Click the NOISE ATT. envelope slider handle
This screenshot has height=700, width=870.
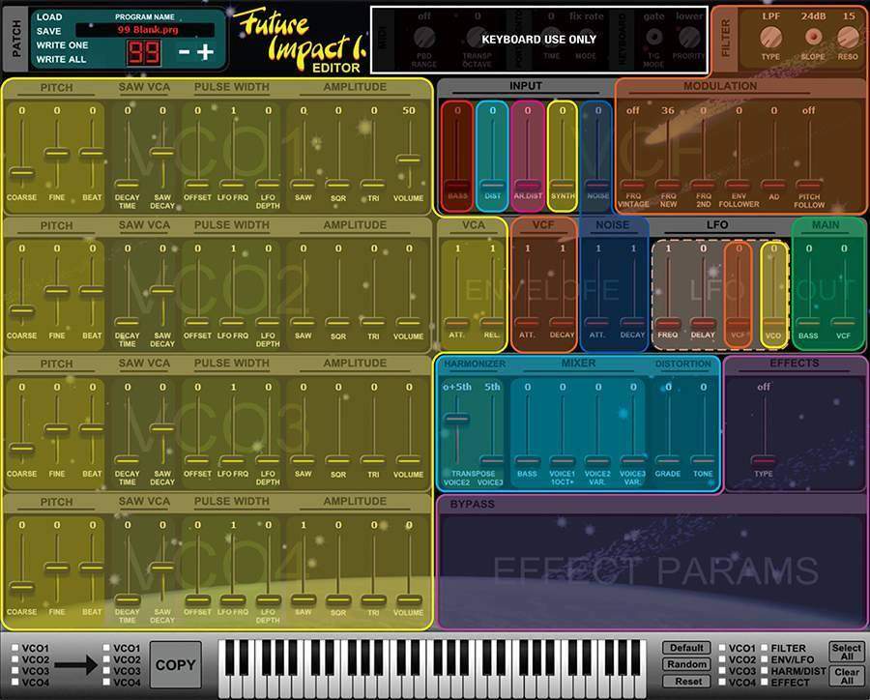(x=597, y=323)
